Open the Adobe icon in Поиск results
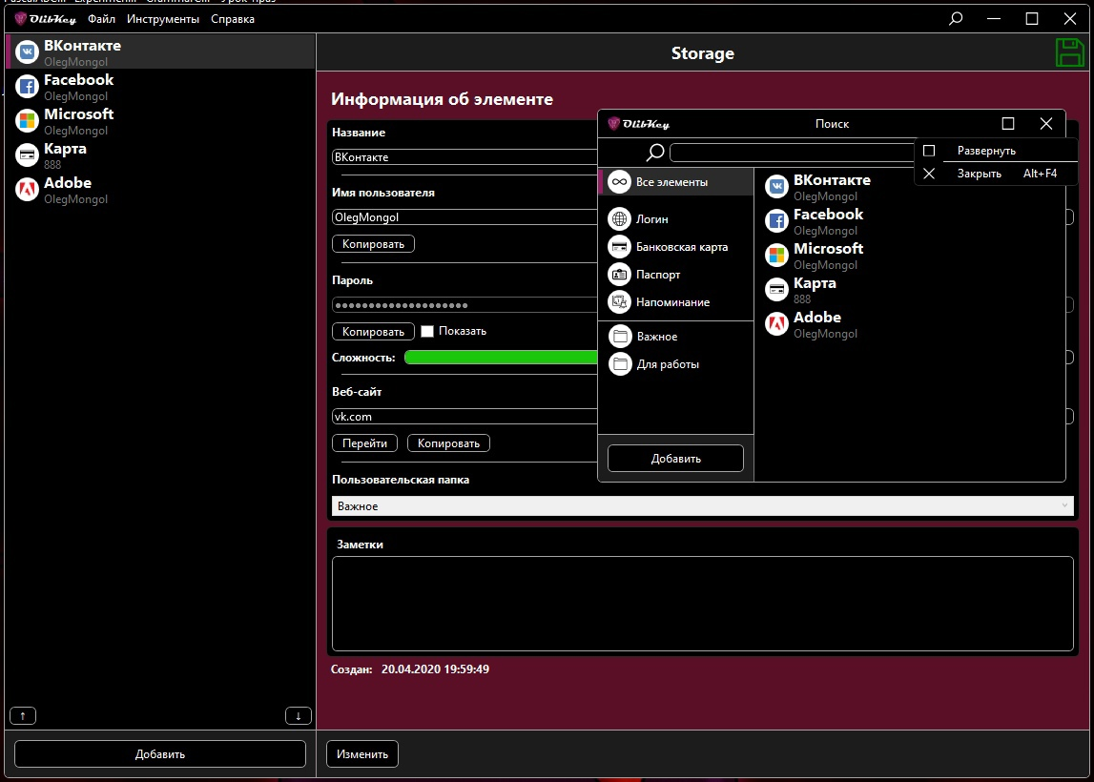This screenshot has width=1094, height=782. click(776, 323)
